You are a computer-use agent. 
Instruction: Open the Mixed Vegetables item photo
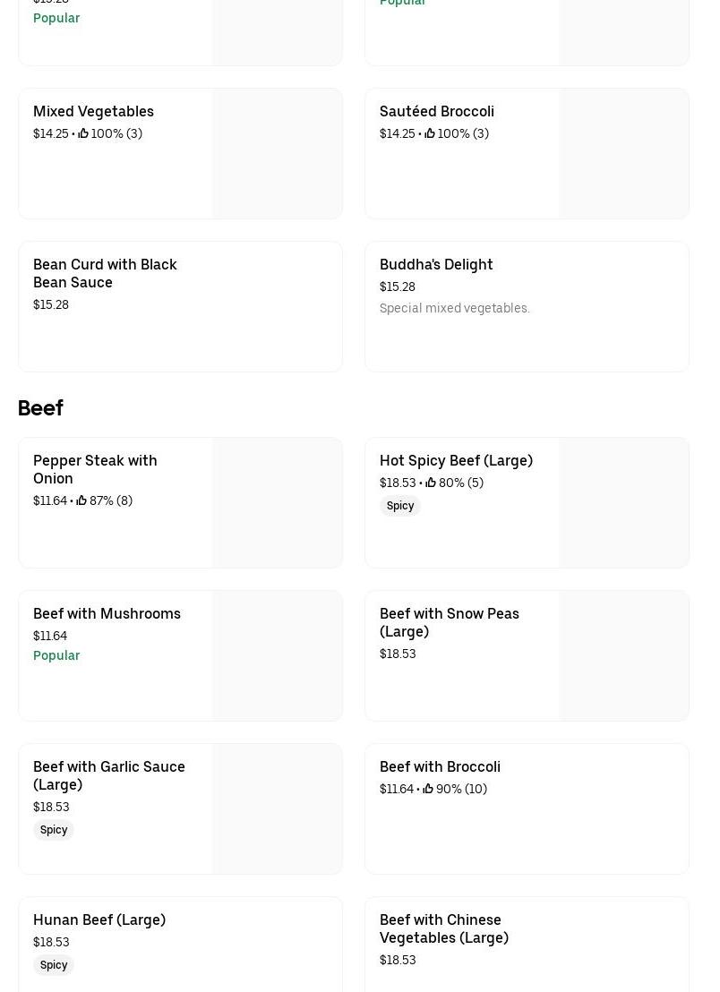(x=277, y=153)
